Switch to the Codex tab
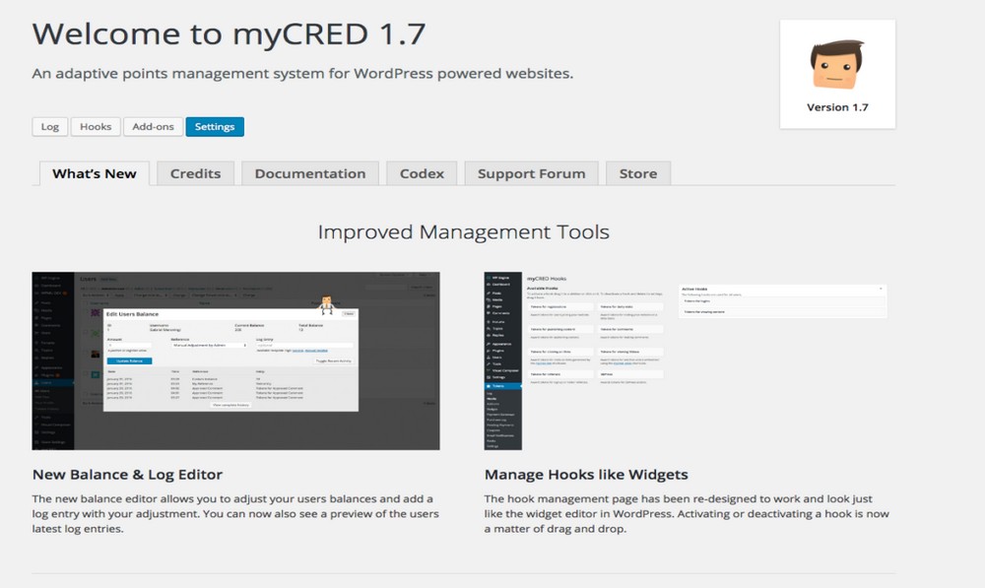The height and width of the screenshot is (588, 985). [422, 173]
